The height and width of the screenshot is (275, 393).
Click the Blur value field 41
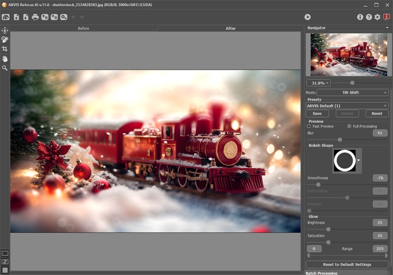(x=380, y=133)
